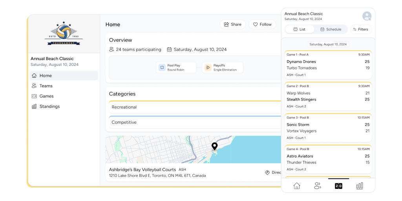Click Dynamo Drones team name

(301, 62)
